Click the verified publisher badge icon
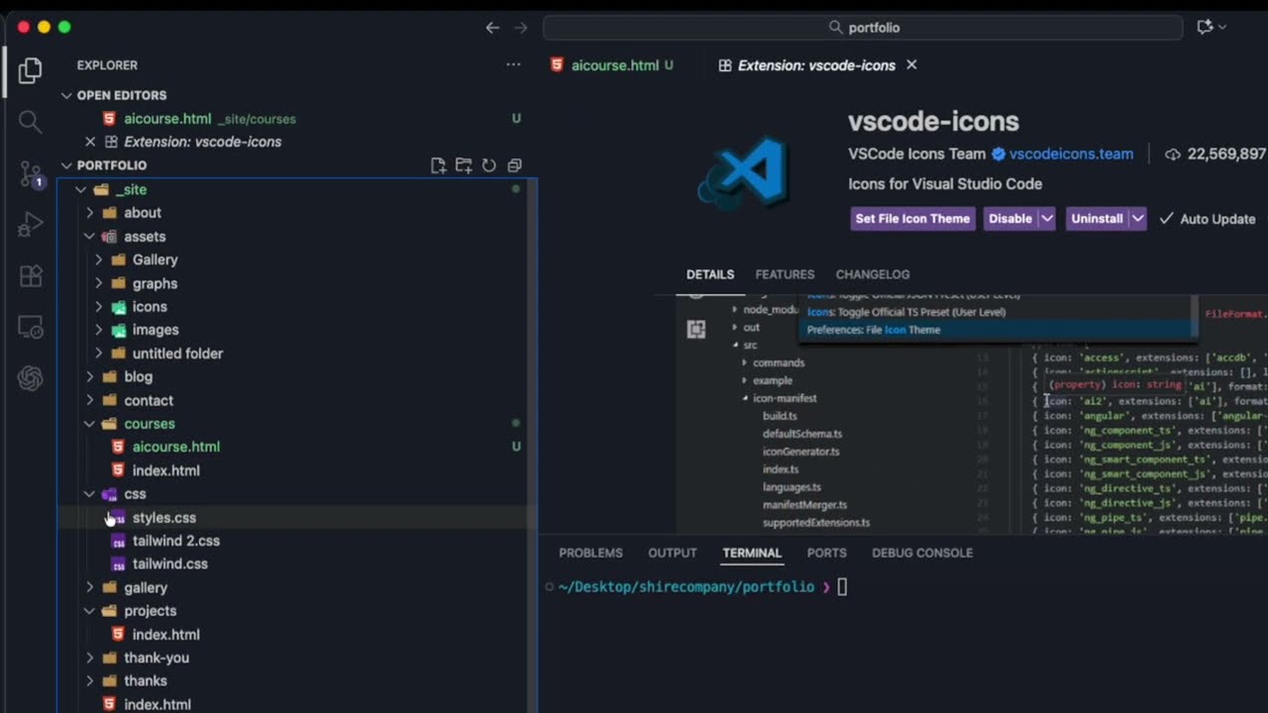Viewport: 1268px width, 713px height. click(999, 154)
